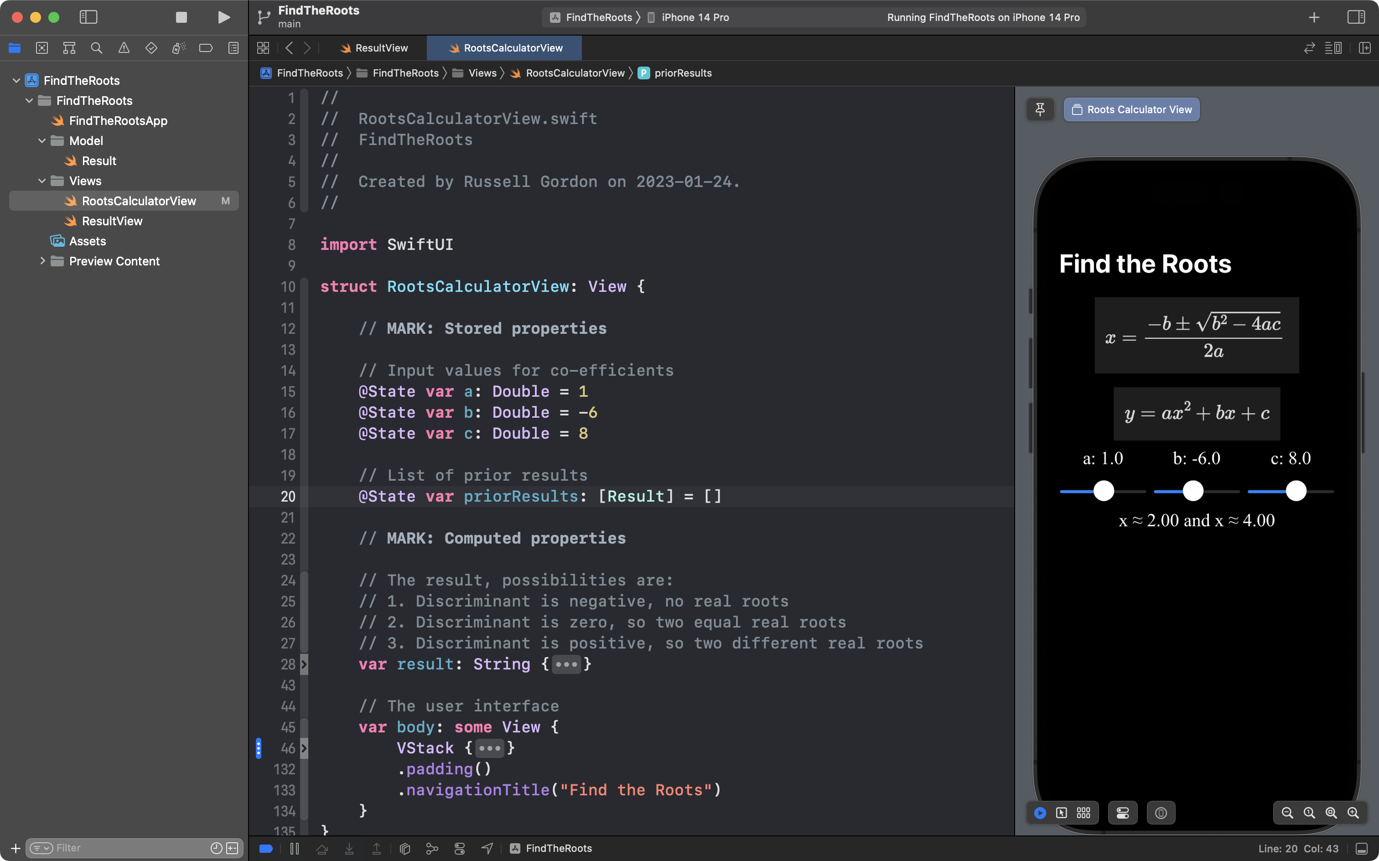The image size is (1379, 861).
Task: Click the canvas preview pin icon
Action: tap(1040, 109)
